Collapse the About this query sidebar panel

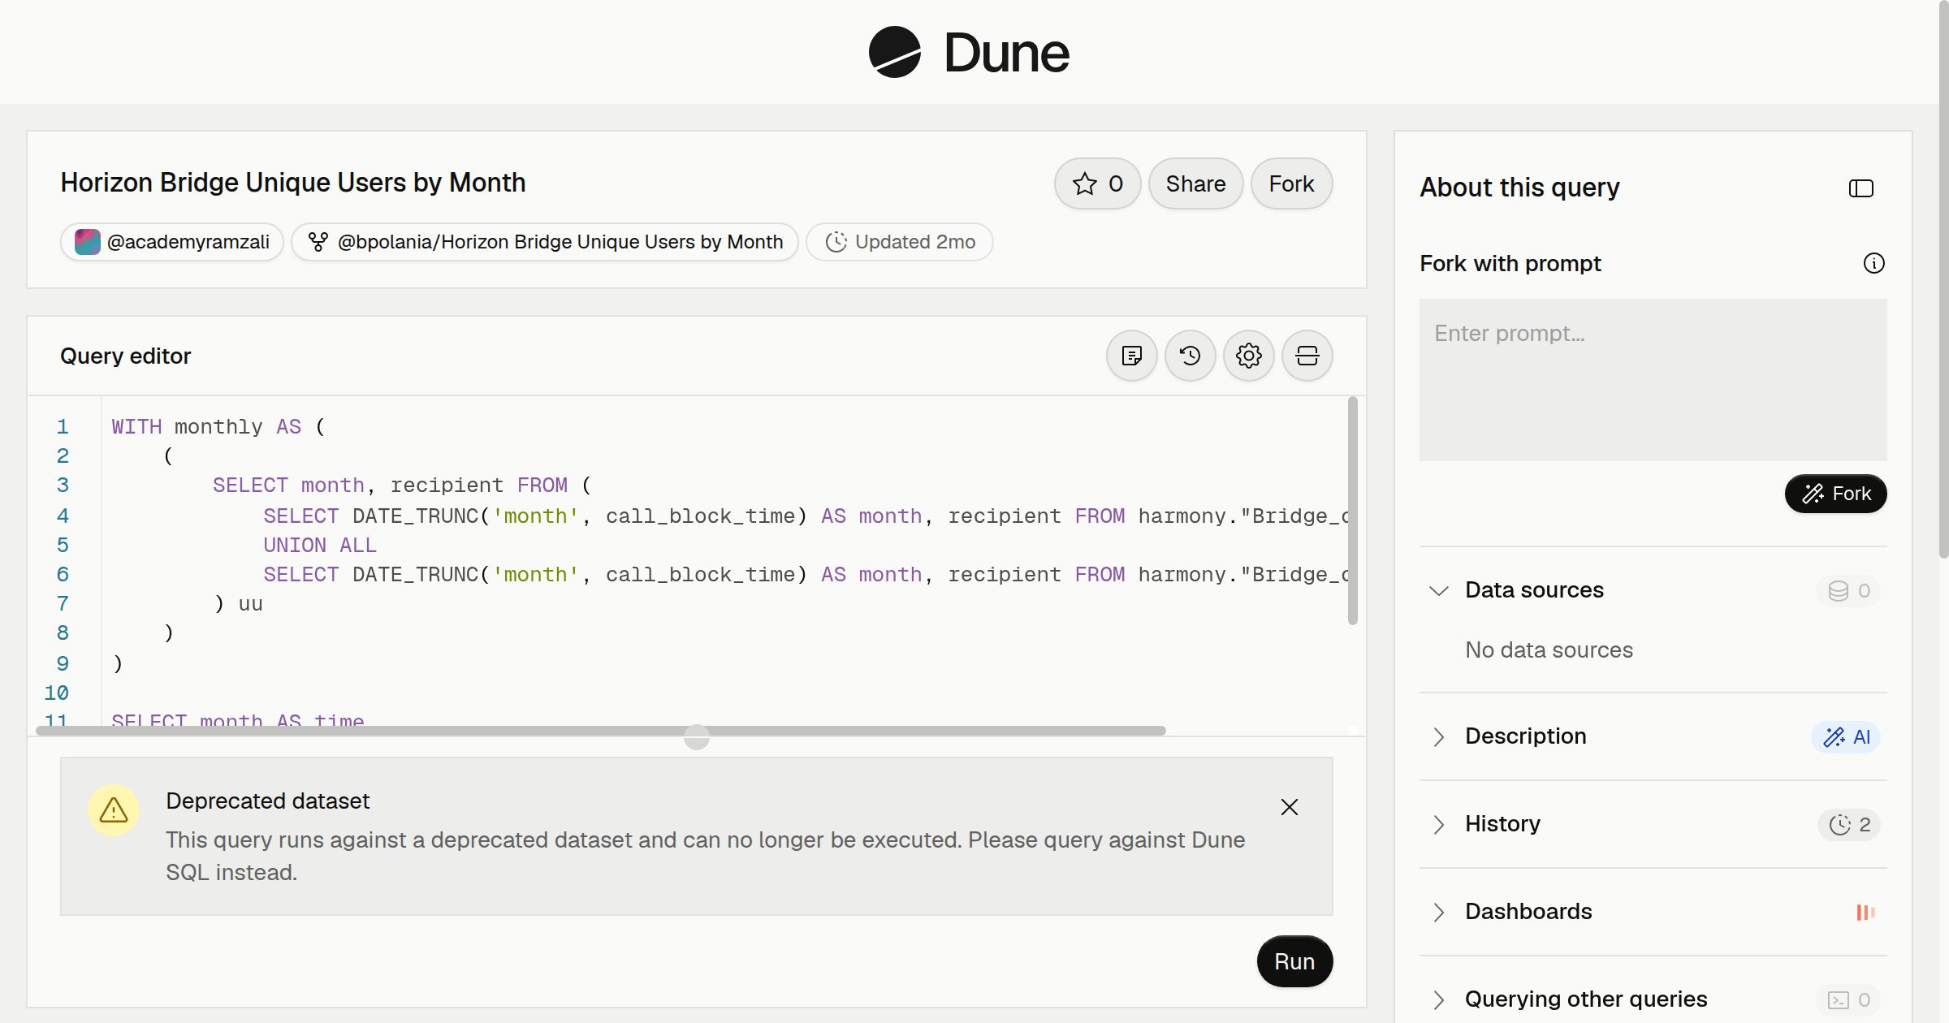[x=1861, y=188]
